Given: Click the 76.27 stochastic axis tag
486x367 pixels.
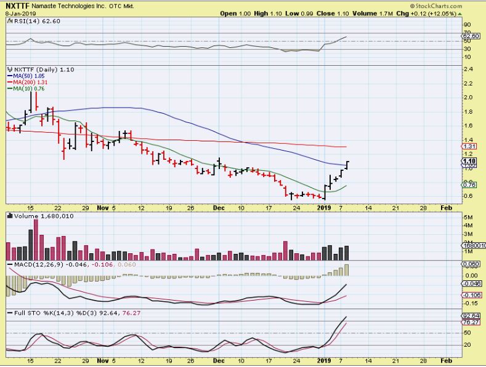Looking at the screenshot, I should [471, 322].
